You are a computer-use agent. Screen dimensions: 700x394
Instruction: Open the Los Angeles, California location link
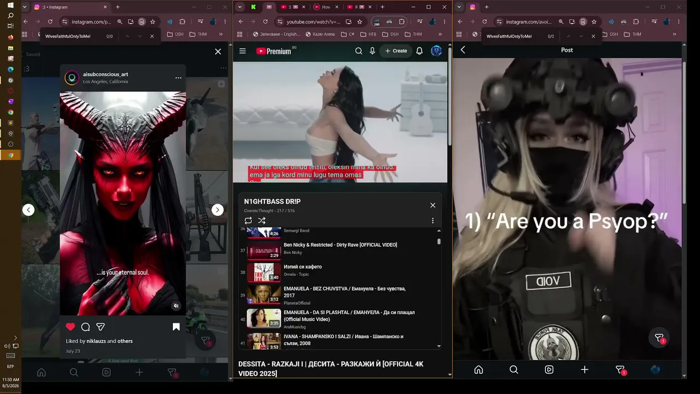pos(106,82)
